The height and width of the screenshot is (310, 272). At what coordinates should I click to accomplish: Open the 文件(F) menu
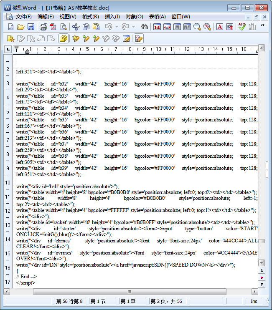click(x=23, y=17)
